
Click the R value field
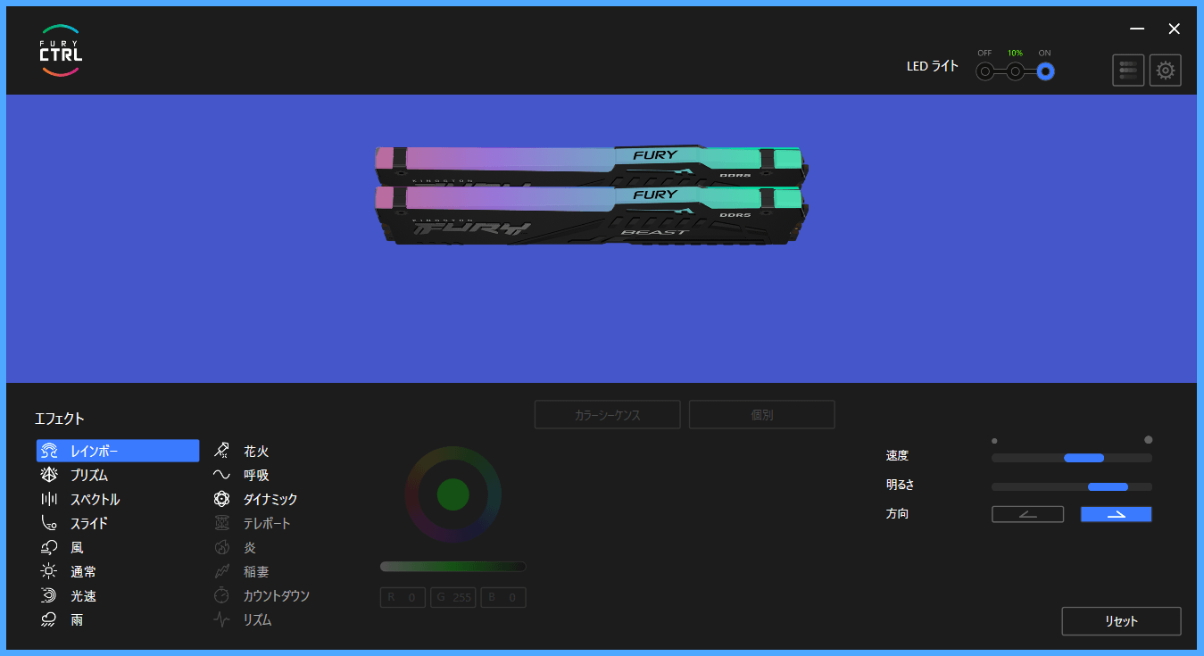coord(403,598)
